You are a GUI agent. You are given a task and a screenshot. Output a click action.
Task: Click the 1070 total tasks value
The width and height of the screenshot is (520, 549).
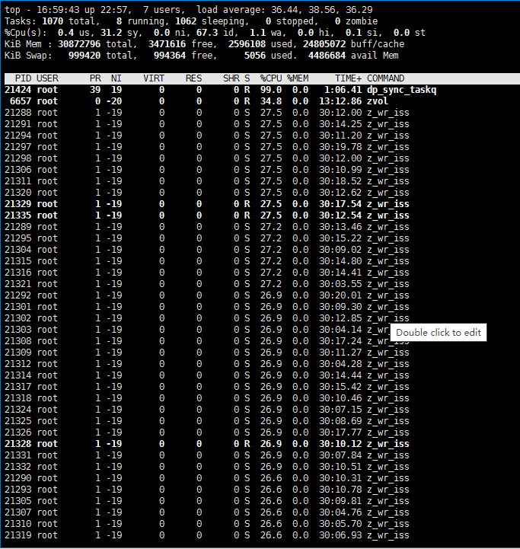[x=53, y=21]
